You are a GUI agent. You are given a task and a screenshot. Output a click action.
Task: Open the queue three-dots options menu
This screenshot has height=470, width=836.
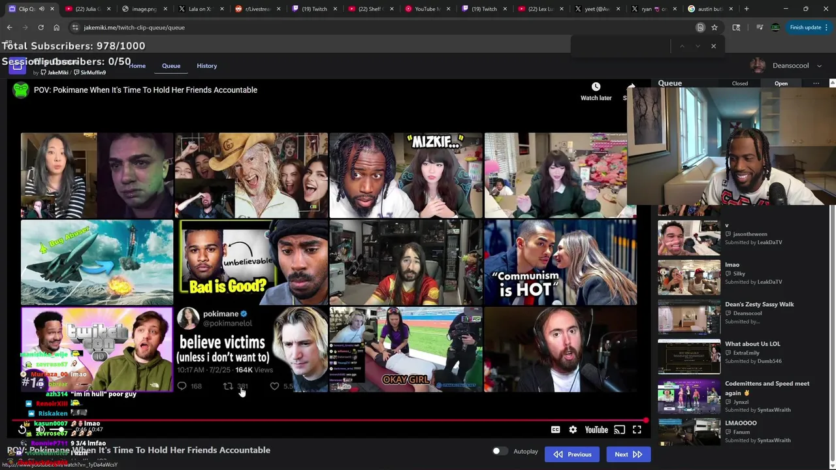[816, 84]
